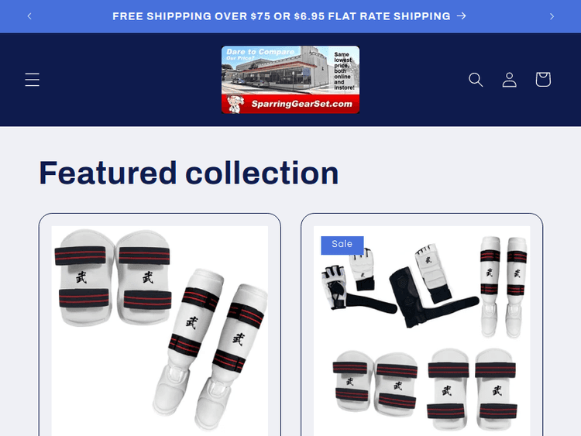
Task: Open the hamburger navigation menu
Action: (33, 80)
